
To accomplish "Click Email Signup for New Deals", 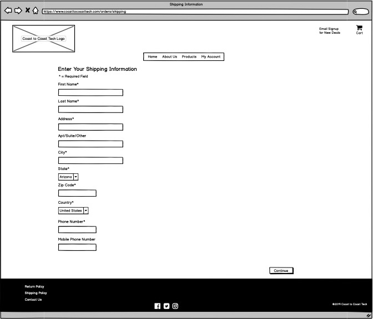I will (x=329, y=30).
